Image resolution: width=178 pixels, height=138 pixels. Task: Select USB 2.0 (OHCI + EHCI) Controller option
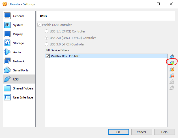coord(46,38)
